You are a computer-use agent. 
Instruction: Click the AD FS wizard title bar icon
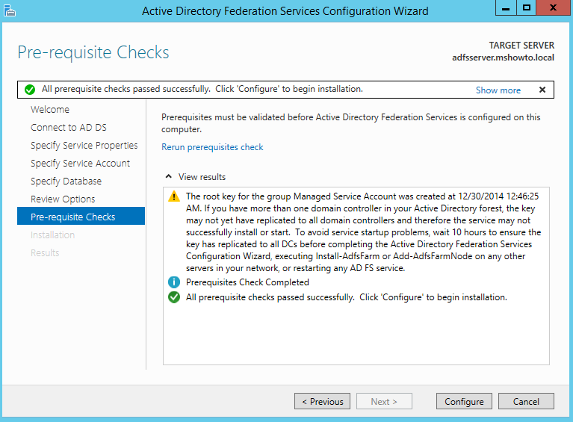(x=10, y=10)
